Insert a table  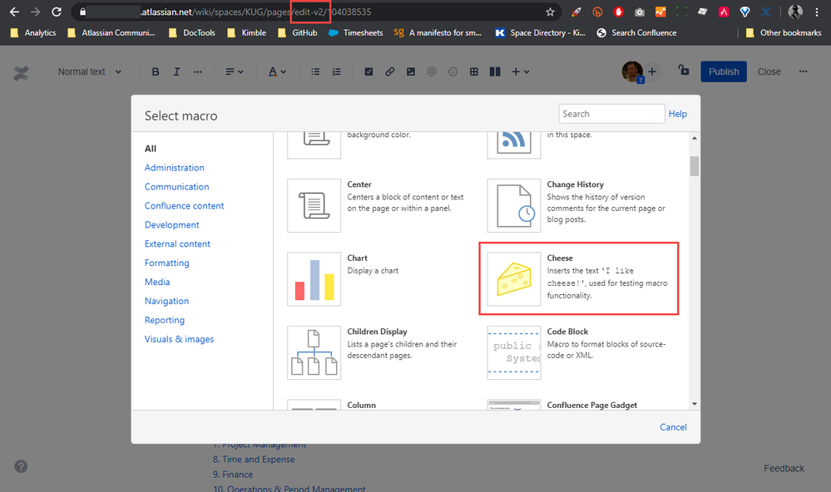(474, 71)
